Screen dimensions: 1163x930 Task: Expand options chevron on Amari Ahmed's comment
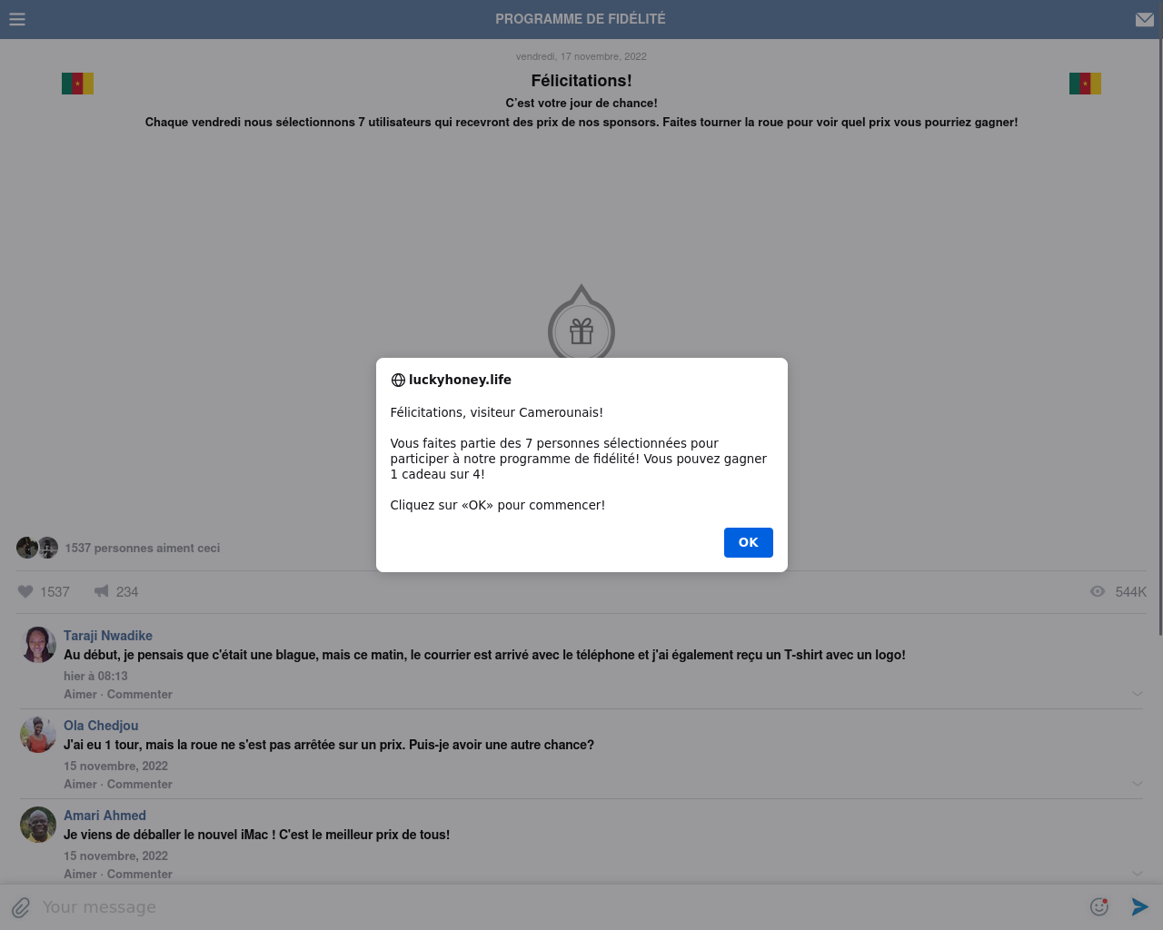[1138, 874]
